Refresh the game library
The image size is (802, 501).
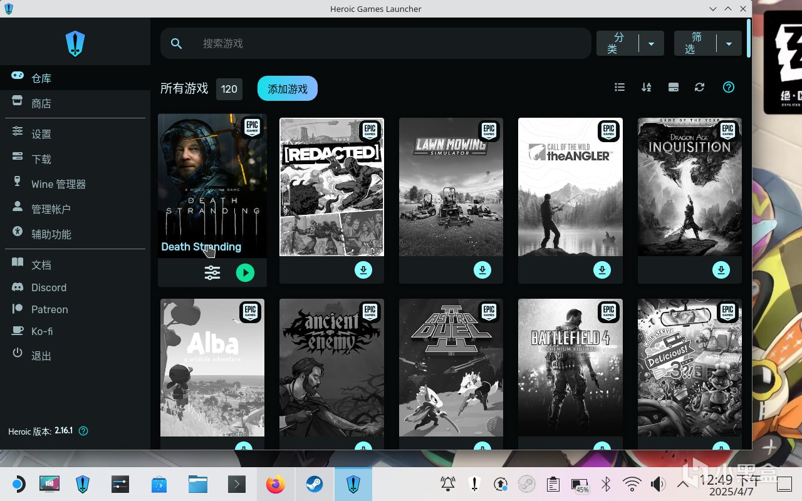pyautogui.click(x=700, y=87)
